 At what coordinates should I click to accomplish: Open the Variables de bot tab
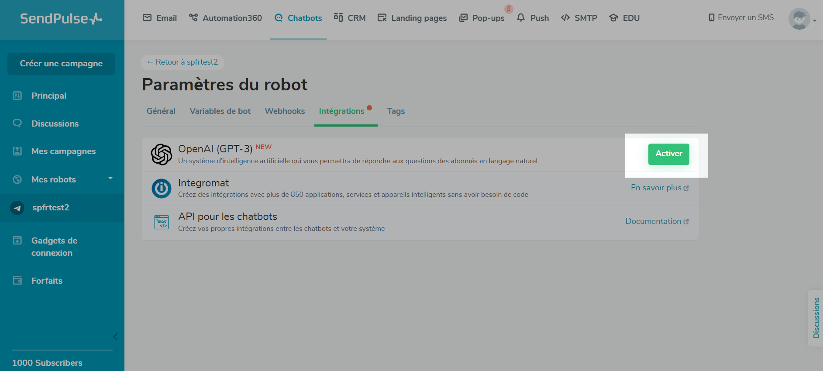pos(220,111)
